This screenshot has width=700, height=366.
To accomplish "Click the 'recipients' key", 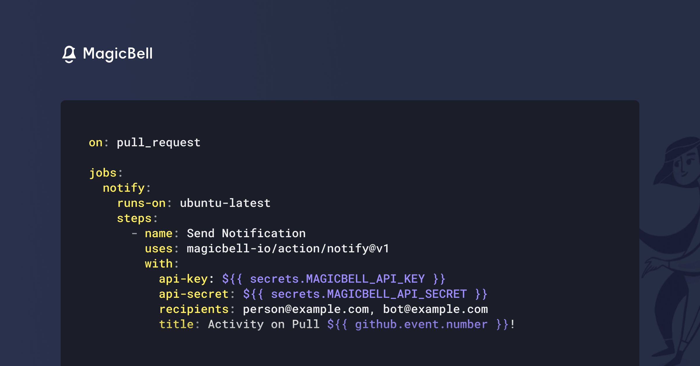I will [x=194, y=309].
